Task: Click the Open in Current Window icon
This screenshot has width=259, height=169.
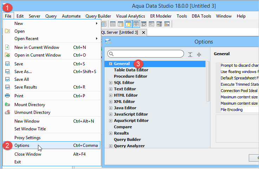Action: 7,55
